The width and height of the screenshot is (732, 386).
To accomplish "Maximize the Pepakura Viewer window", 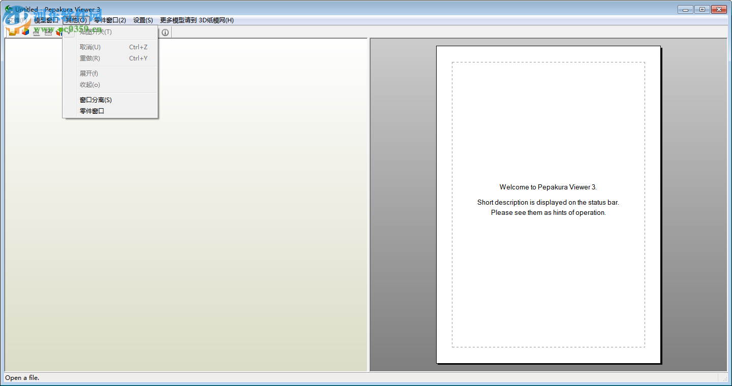I will [x=702, y=9].
